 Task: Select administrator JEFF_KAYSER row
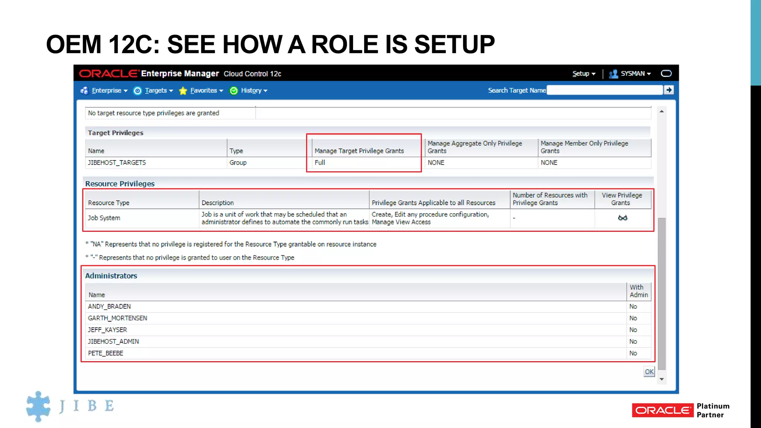368,330
